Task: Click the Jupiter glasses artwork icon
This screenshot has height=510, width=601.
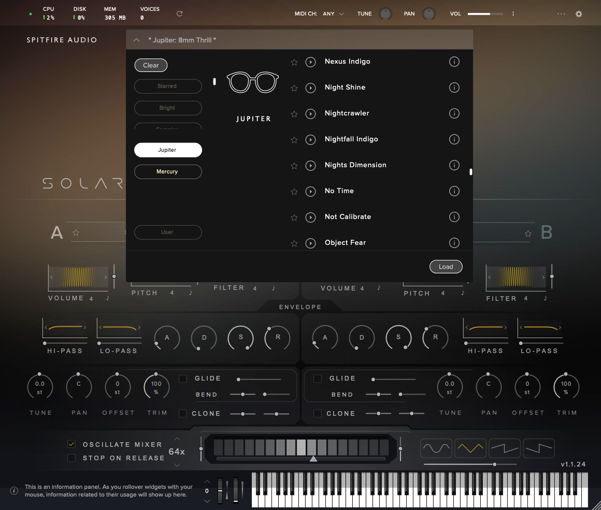Action: 253,82
